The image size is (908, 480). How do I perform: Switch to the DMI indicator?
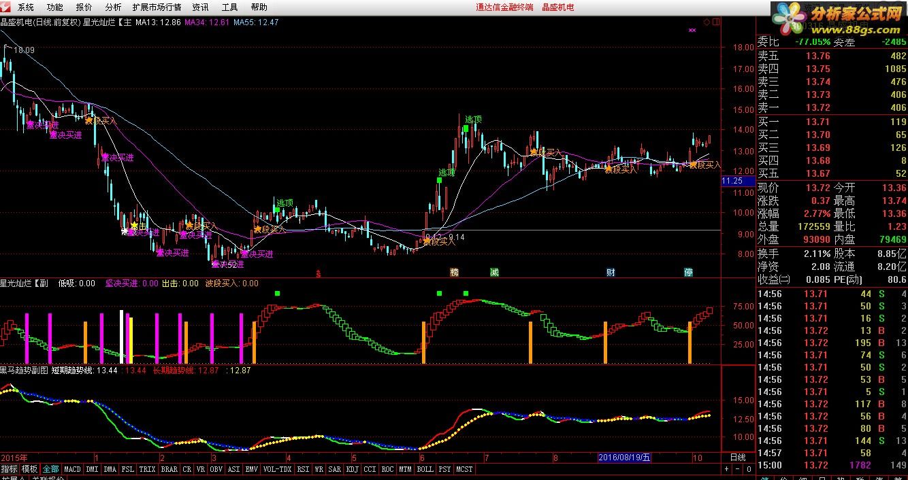tap(92, 469)
